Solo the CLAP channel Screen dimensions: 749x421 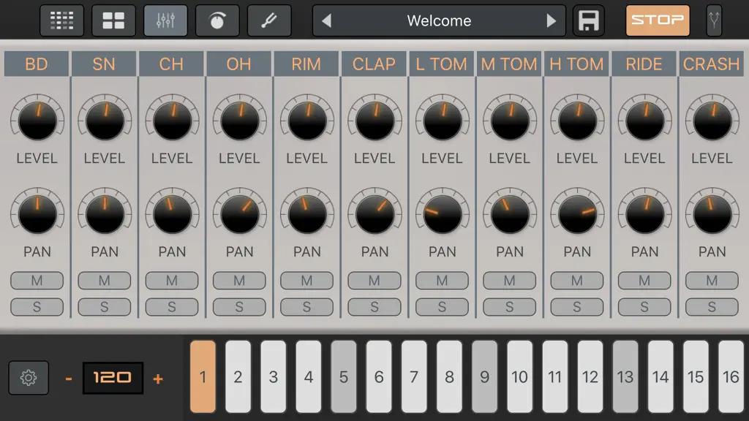374,307
